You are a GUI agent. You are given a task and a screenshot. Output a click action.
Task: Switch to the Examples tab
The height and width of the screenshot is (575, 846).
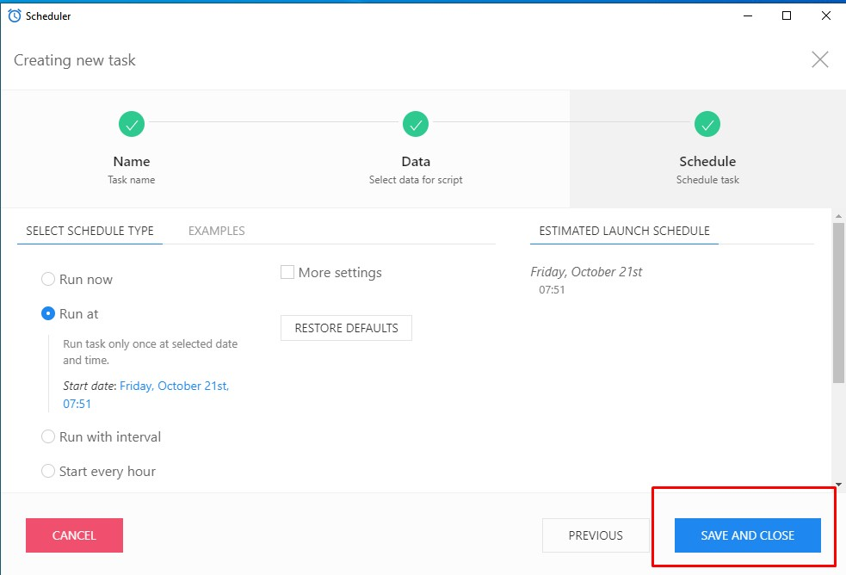tap(216, 231)
